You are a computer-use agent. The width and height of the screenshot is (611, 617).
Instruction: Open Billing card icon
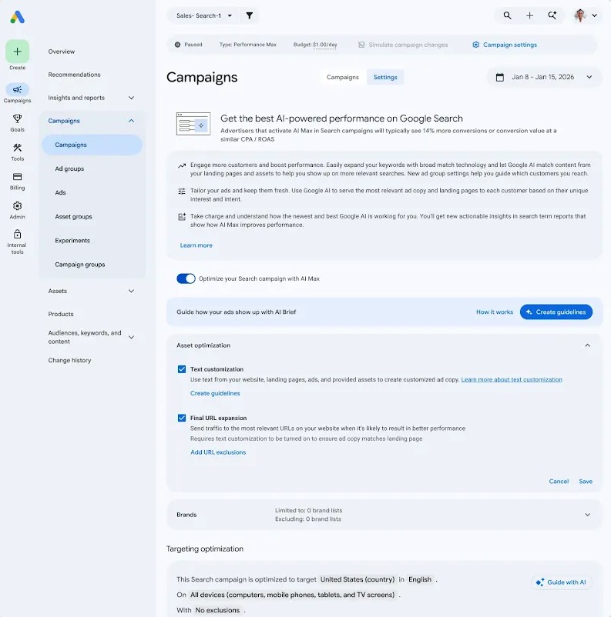coord(18,177)
